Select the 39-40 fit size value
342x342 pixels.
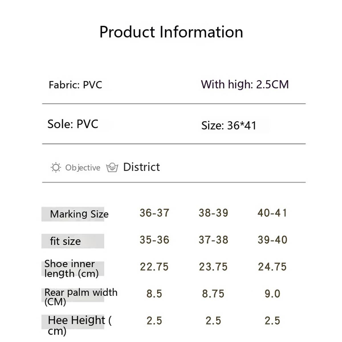[272, 240]
